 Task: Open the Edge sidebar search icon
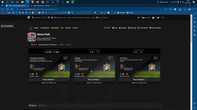click(195, 13)
